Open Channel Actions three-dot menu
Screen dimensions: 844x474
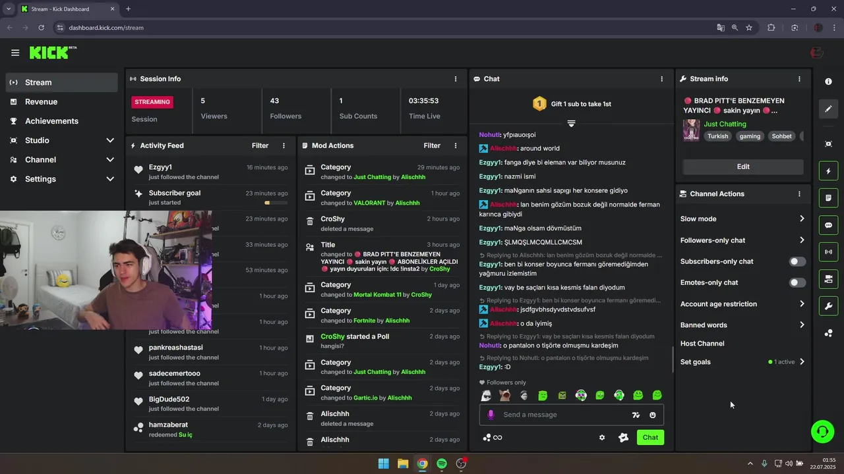[x=799, y=194]
